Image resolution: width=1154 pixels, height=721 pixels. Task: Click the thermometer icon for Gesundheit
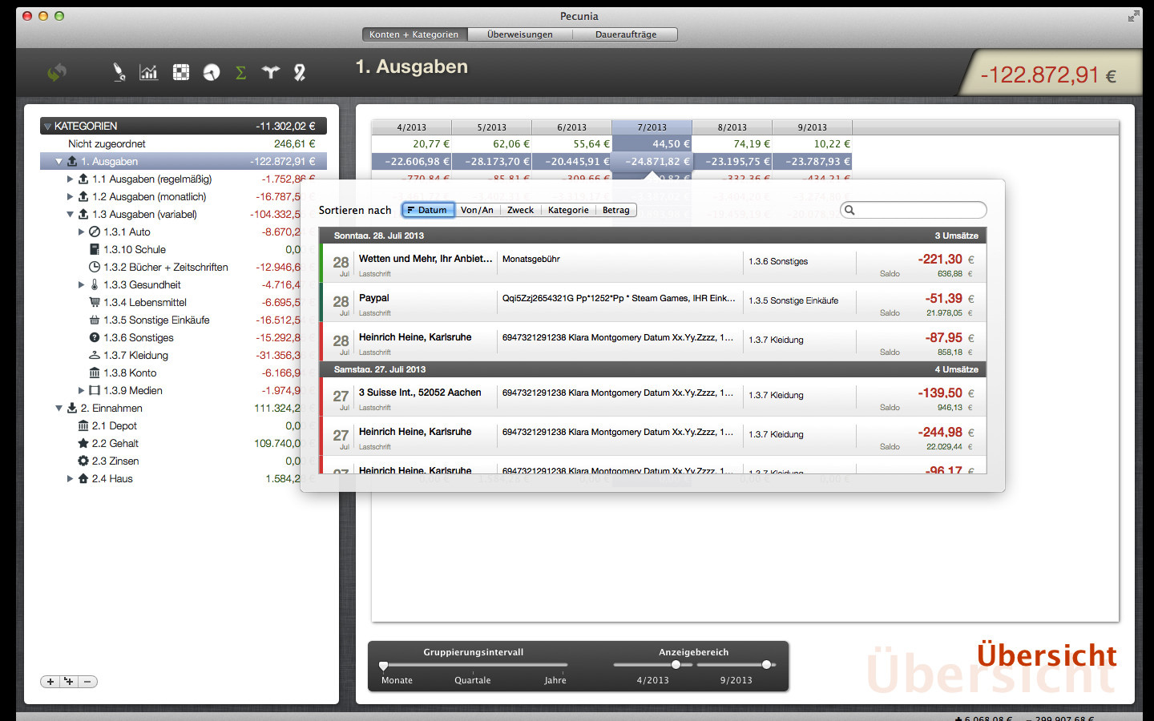click(95, 284)
